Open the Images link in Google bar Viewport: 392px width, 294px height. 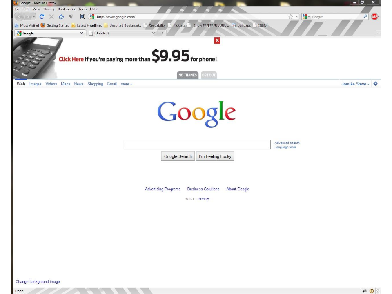pyautogui.click(x=35, y=84)
